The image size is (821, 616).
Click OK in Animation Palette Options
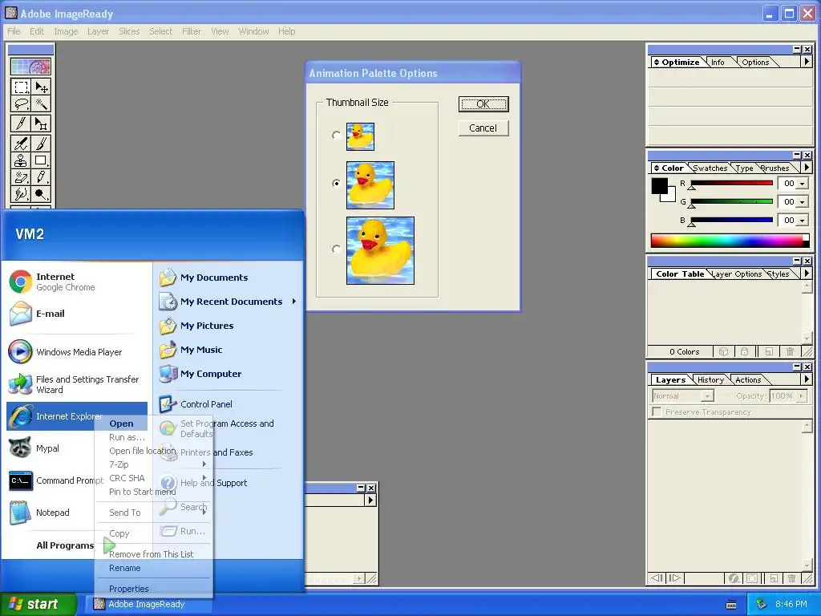(x=483, y=104)
